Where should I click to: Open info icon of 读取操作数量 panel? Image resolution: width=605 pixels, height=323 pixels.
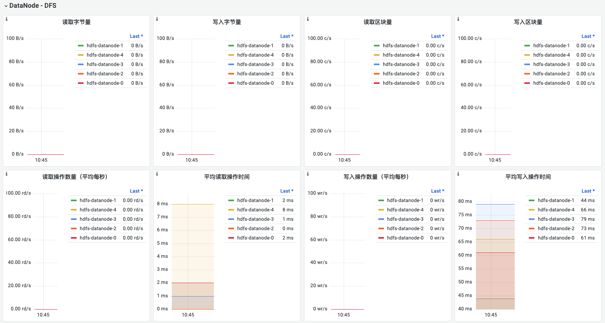coord(7,174)
